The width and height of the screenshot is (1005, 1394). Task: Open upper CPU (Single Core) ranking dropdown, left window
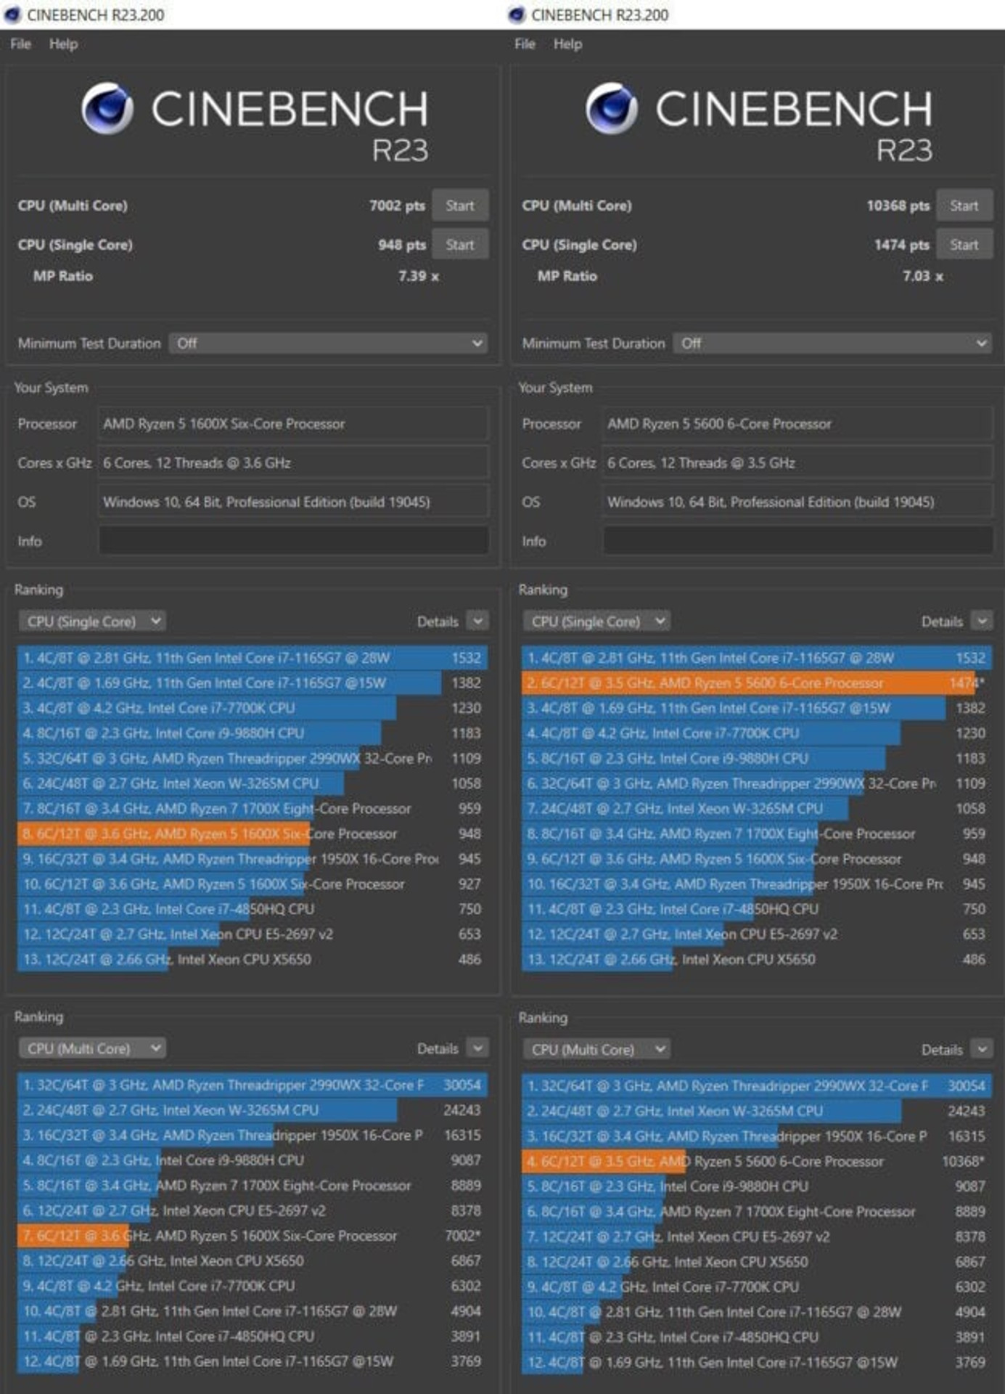(92, 621)
